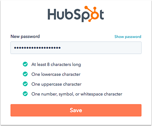Click the New password field label
The image size is (152, 126).
25,36
